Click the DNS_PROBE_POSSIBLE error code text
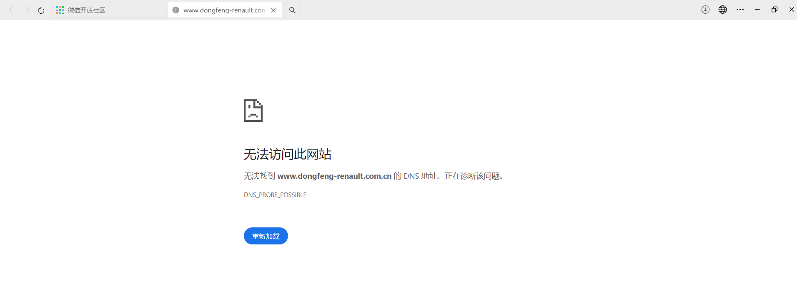The image size is (797, 291). [275, 195]
